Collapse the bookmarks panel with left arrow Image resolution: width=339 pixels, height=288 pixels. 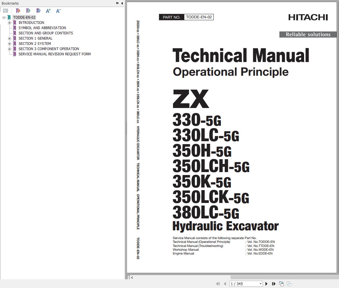click(122, 3)
